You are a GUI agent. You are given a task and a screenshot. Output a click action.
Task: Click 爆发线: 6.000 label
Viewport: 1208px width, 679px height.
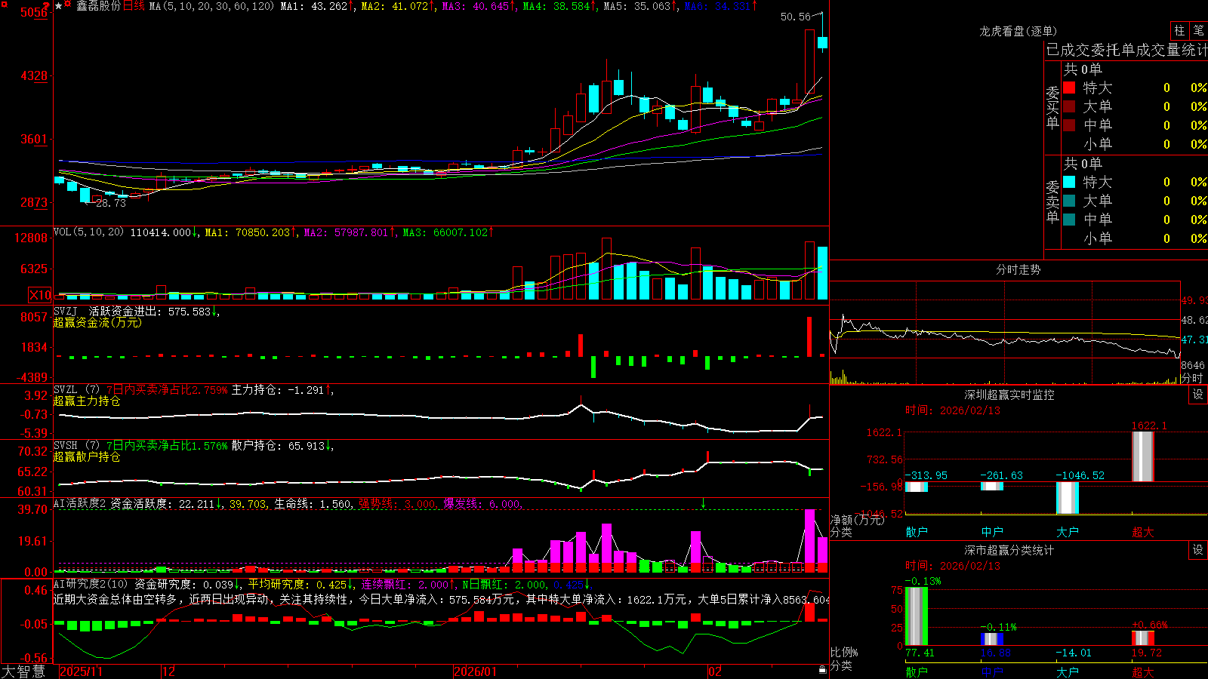tap(482, 504)
